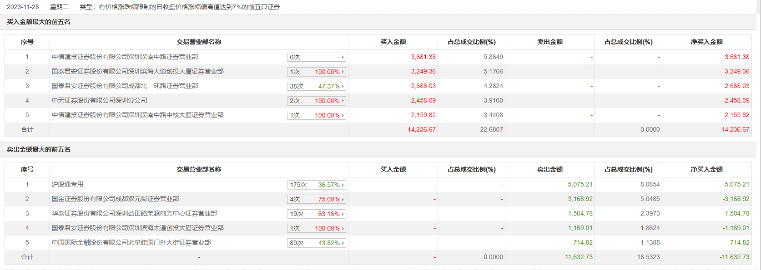Click the arrow icon beside 89次 43.82%

click(x=343, y=243)
